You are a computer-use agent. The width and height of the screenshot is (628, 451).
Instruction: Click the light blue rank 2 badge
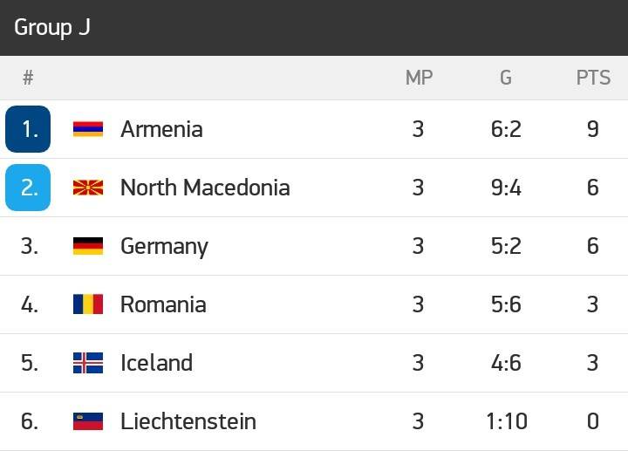point(28,188)
